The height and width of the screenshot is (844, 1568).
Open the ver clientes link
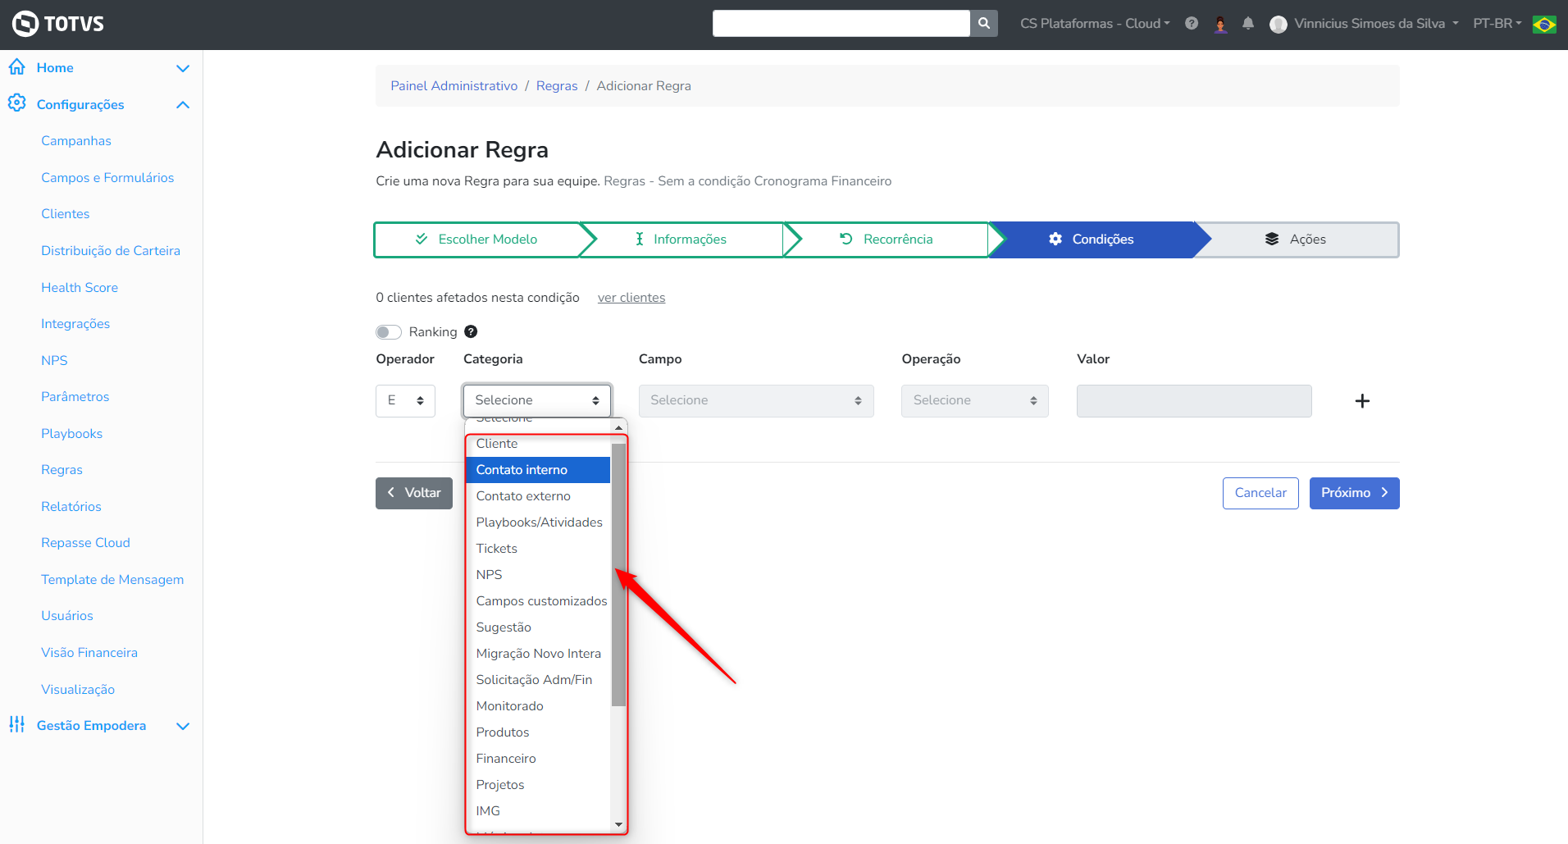tap(631, 298)
